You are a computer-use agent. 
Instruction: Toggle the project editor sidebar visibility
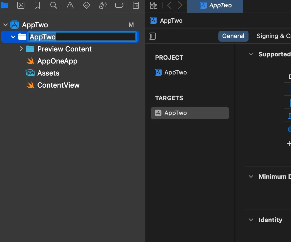point(152,36)
